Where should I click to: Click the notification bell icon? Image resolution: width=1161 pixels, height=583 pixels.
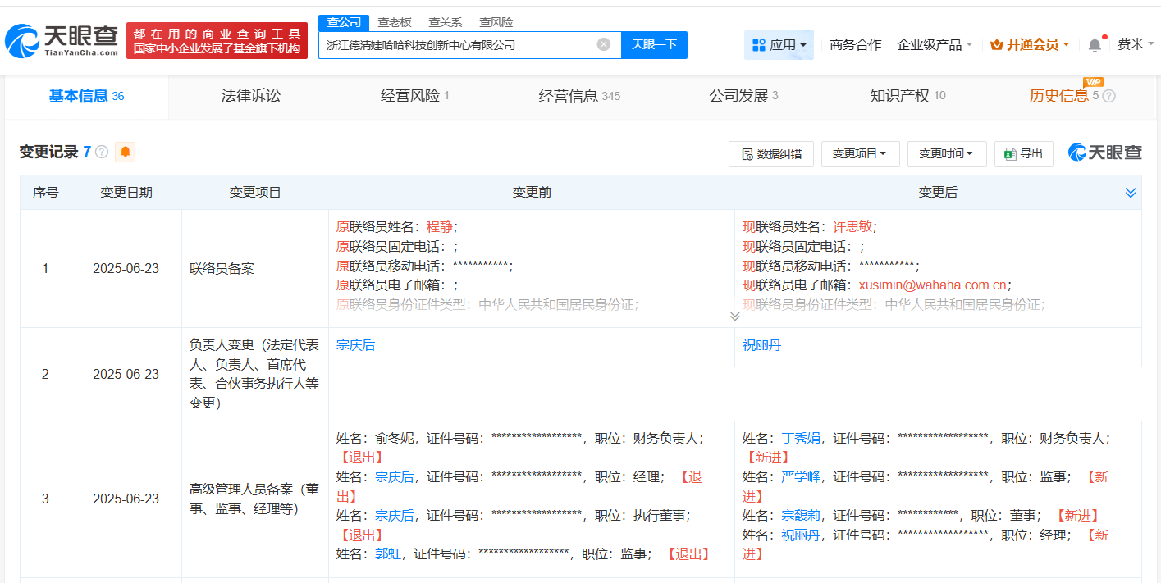tap(1094, 44)
